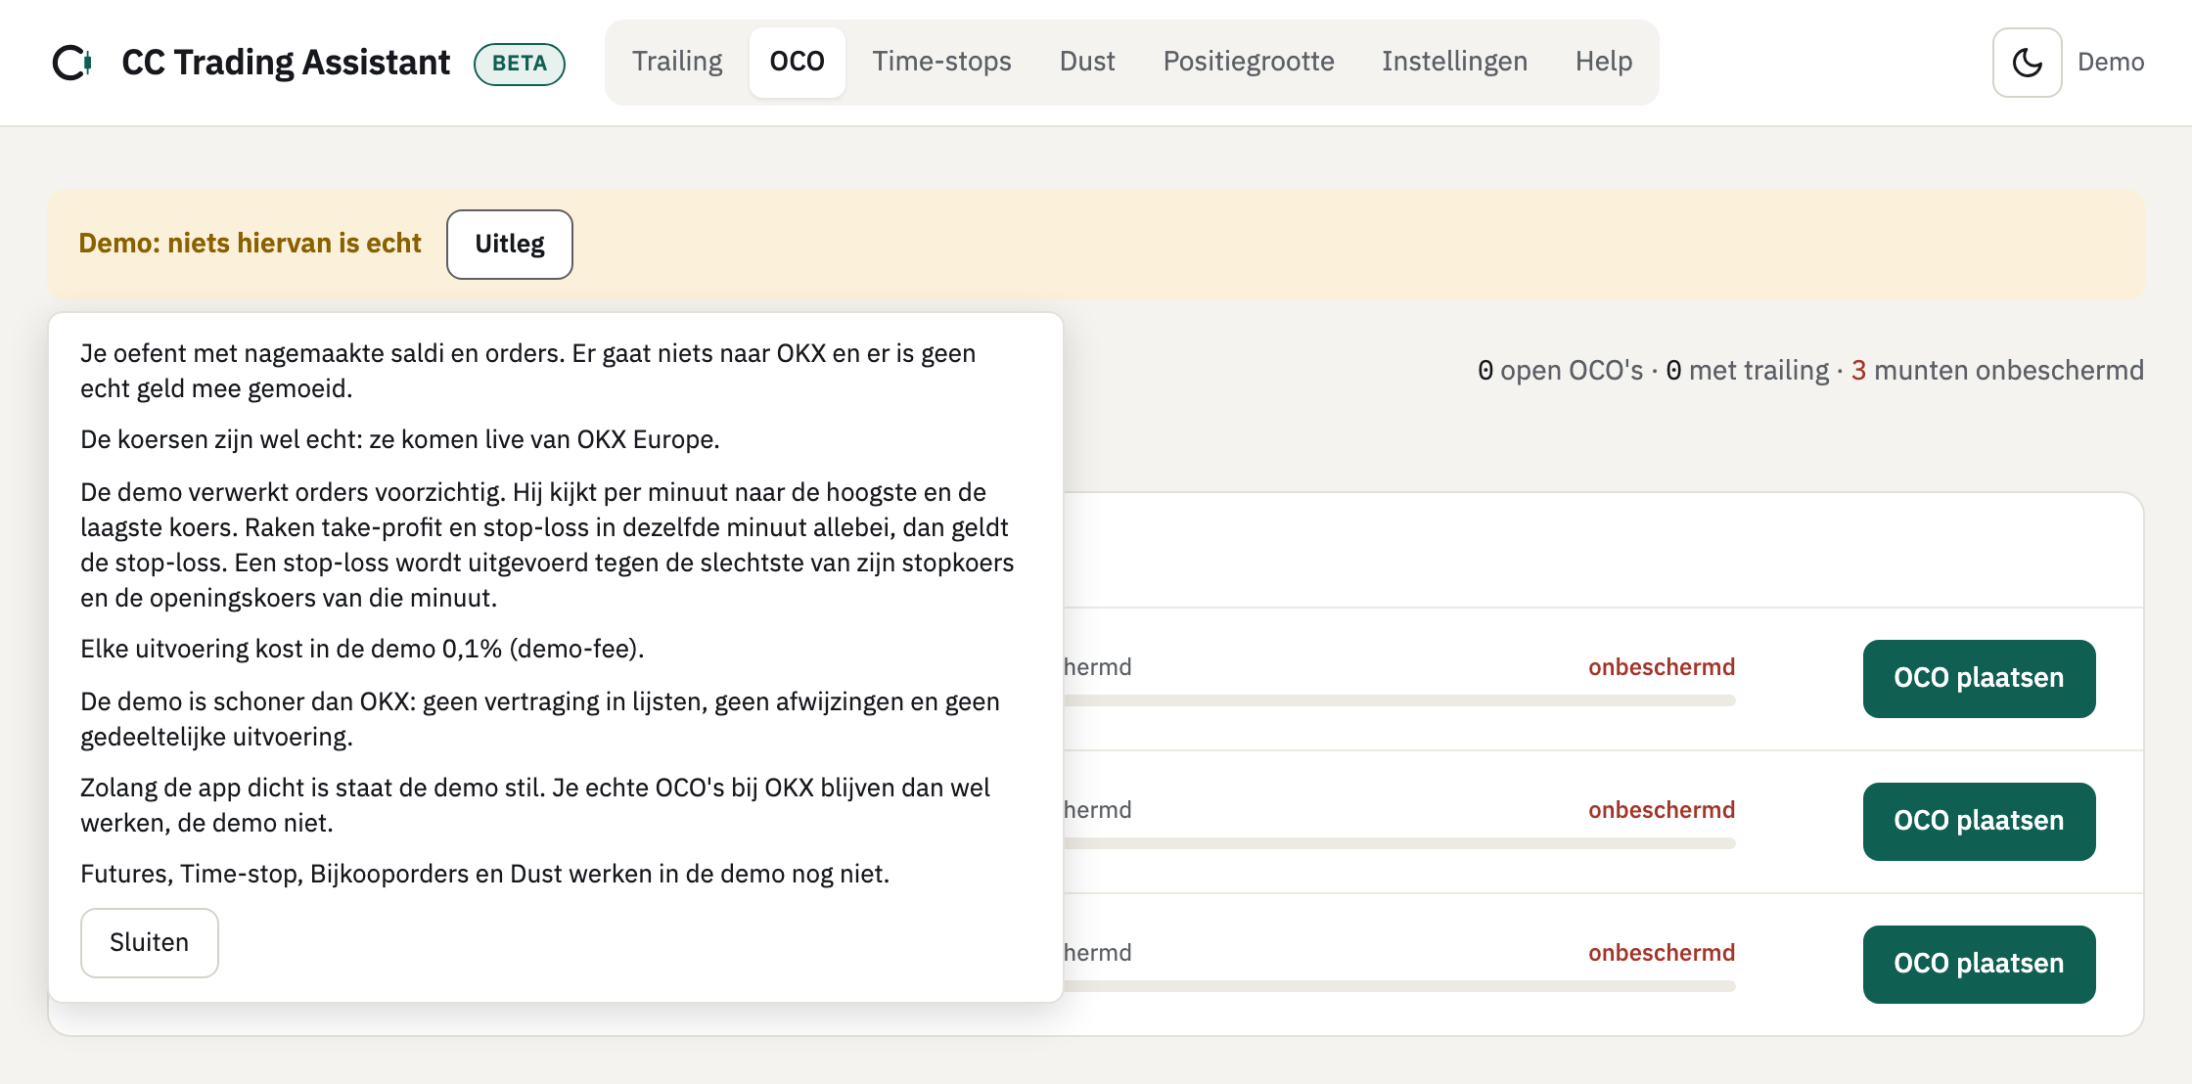Go to the Positiegrootte tab
This screenshot has width=2192, height=1084.
[x=1249, y=62]
